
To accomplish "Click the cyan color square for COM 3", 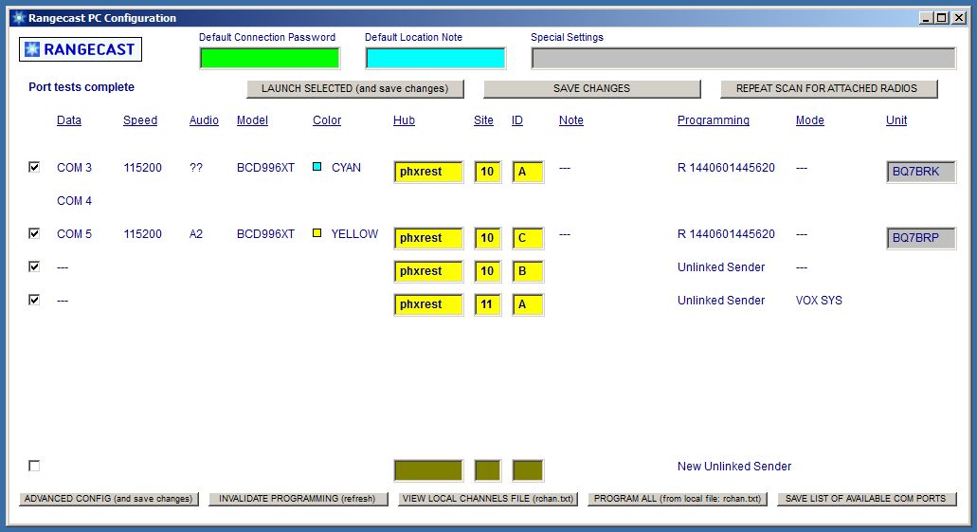I will [x=317, y=167].
